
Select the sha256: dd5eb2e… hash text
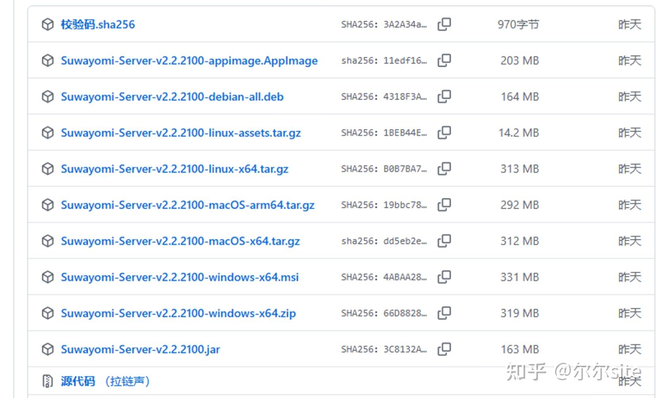coord(384,241)
